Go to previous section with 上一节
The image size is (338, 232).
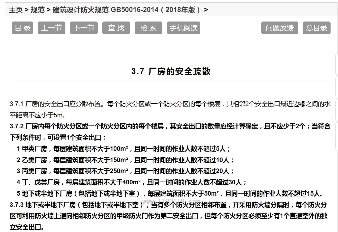click(x=52, y=28)
